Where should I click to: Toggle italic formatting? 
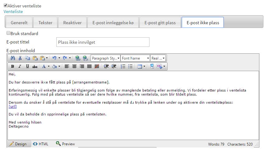(20, 66)
